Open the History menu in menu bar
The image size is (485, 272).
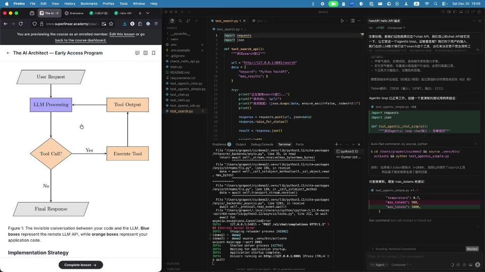pos(70,4)
